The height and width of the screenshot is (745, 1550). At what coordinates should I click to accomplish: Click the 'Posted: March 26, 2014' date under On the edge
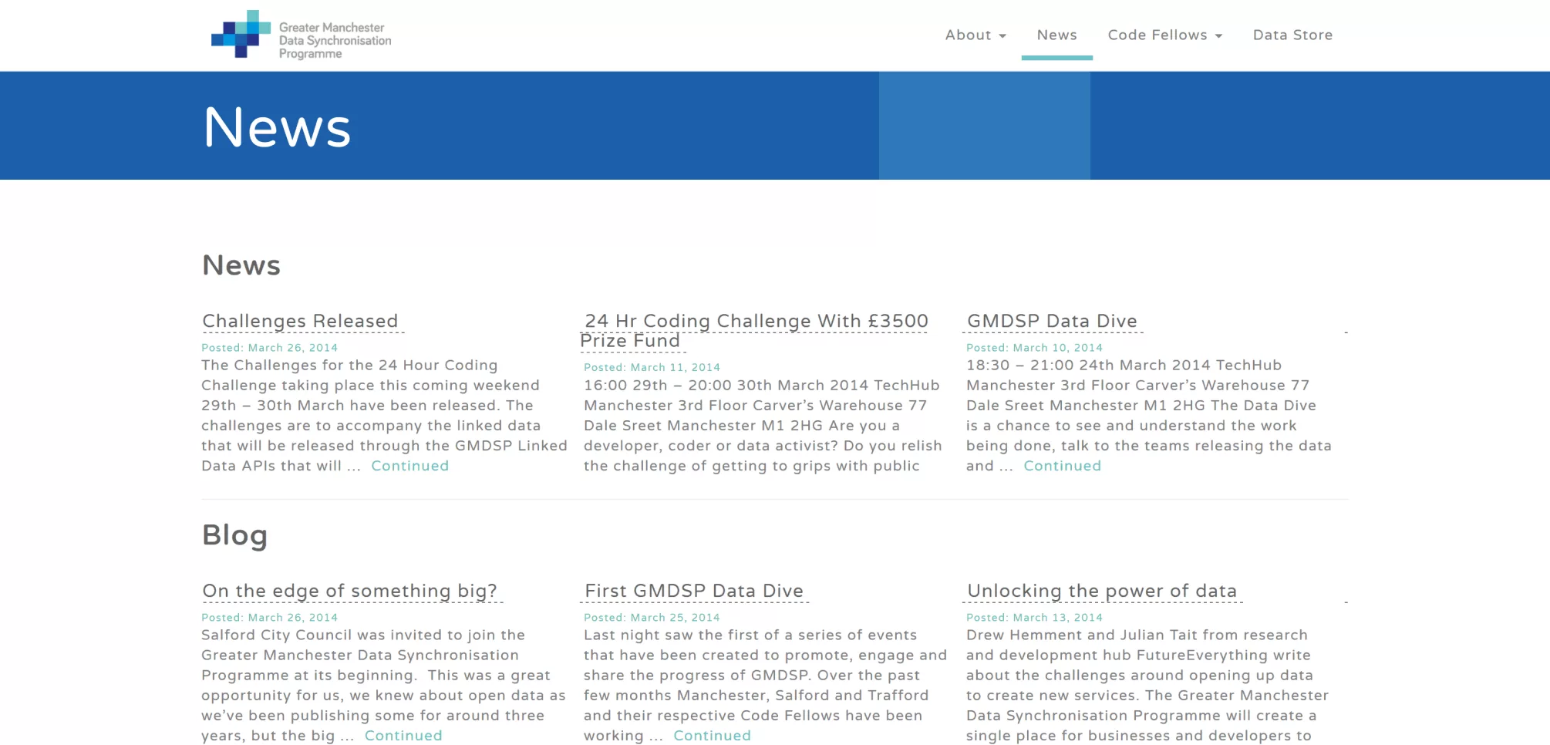point(270,618)
